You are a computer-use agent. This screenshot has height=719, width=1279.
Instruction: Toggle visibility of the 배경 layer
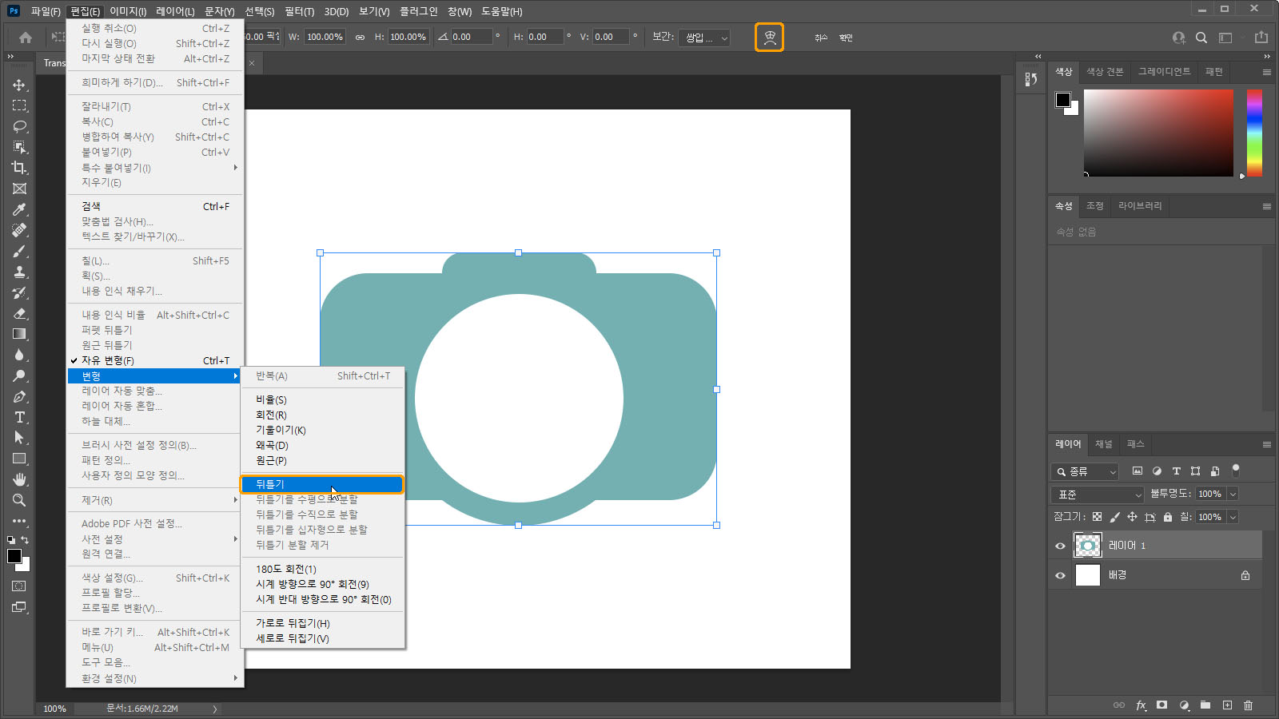(1061, 575)
